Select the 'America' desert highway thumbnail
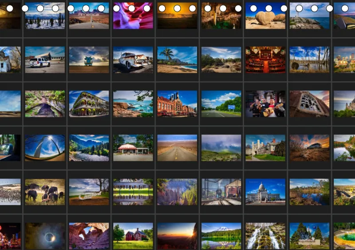 (x=89, y=16)
